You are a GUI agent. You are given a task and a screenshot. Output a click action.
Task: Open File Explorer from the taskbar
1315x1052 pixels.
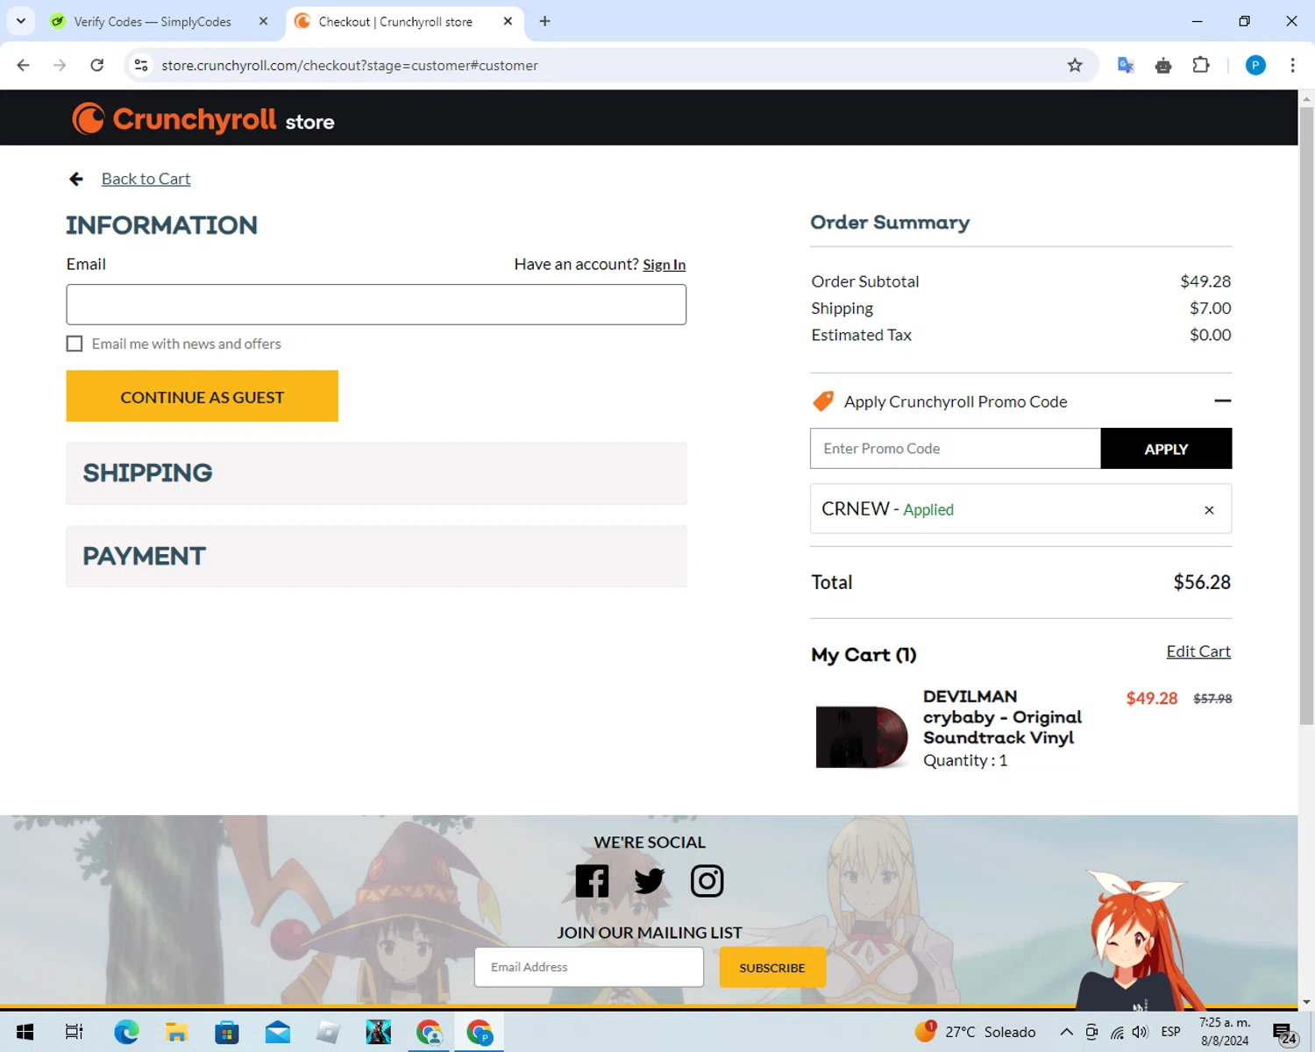pyautogui.click(x=176, y=1032)
